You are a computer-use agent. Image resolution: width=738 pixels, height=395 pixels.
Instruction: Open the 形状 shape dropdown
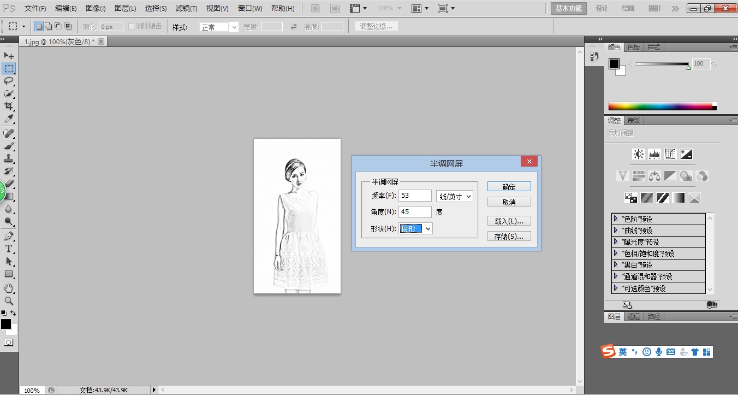point(416,229)
